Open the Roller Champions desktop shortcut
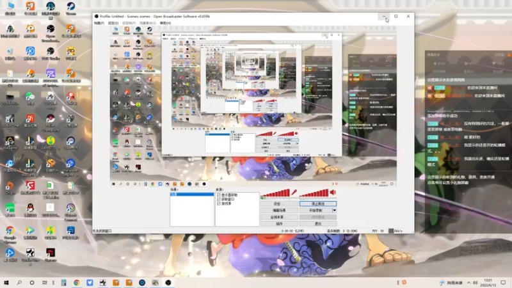 (51, 122)
